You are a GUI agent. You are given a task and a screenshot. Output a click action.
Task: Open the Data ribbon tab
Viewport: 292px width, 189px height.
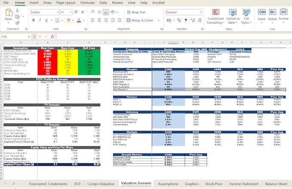point(103,3)
